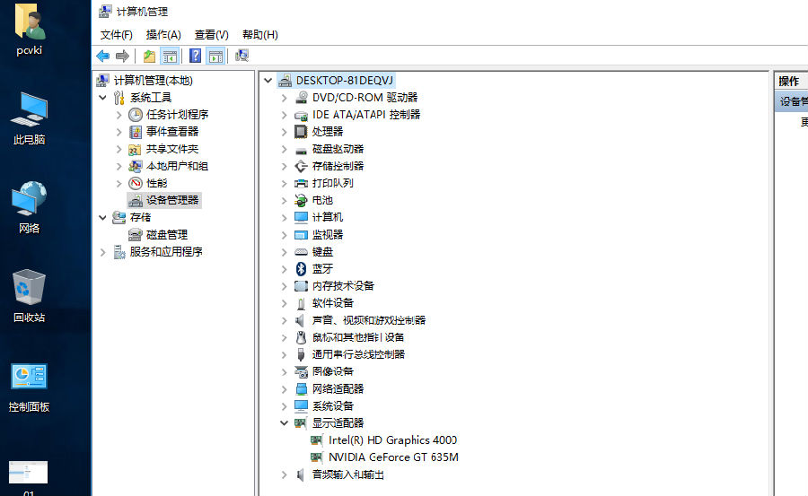Viewport: 808px width, 496px height.
Task: Select Intel(R) HD Graphics 4000 device
Action: [x=392, y=440]
